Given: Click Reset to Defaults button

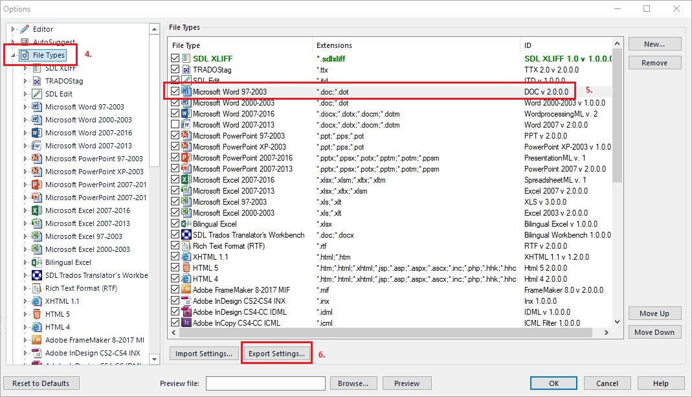Looking at the screenshot, I should (x=41, y=383).
